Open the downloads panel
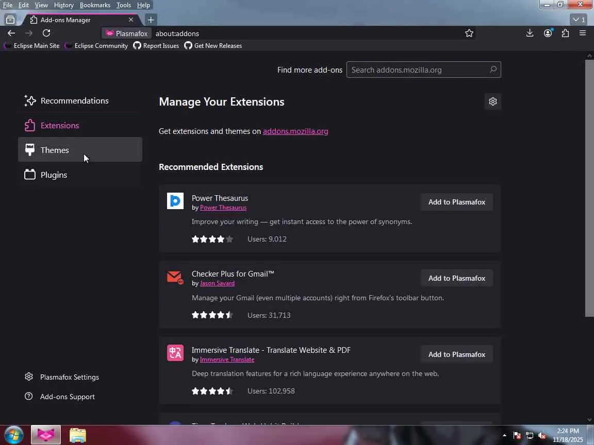Screen dimensions: 594x445 [x=530, y=33]
